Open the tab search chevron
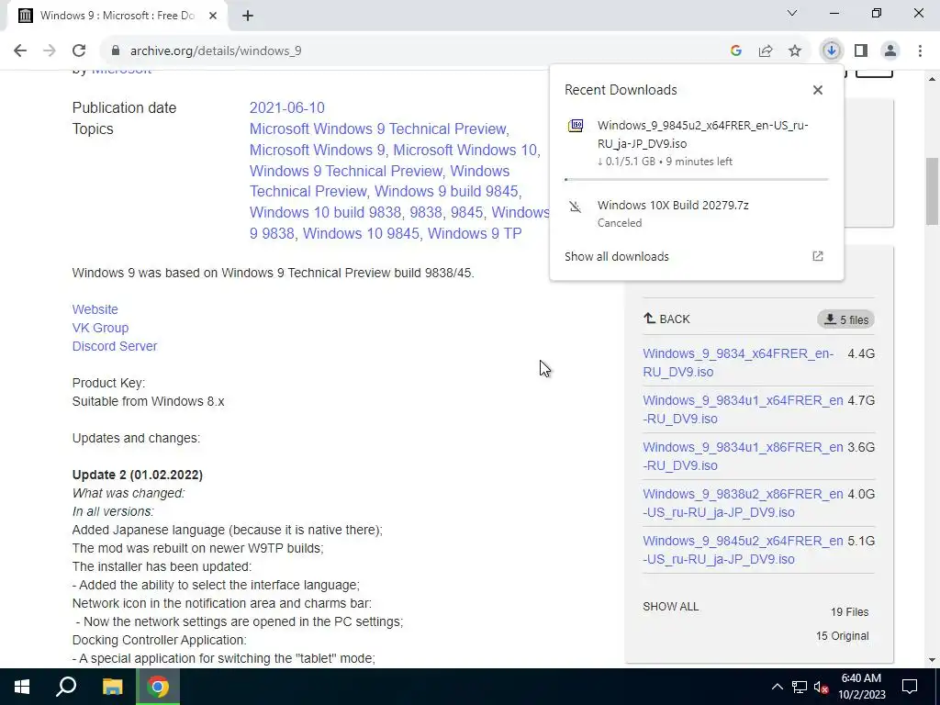940x705 pixels. [x=792, y=13]
